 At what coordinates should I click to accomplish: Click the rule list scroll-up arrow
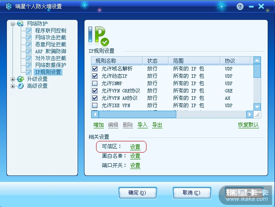[257, 61]
